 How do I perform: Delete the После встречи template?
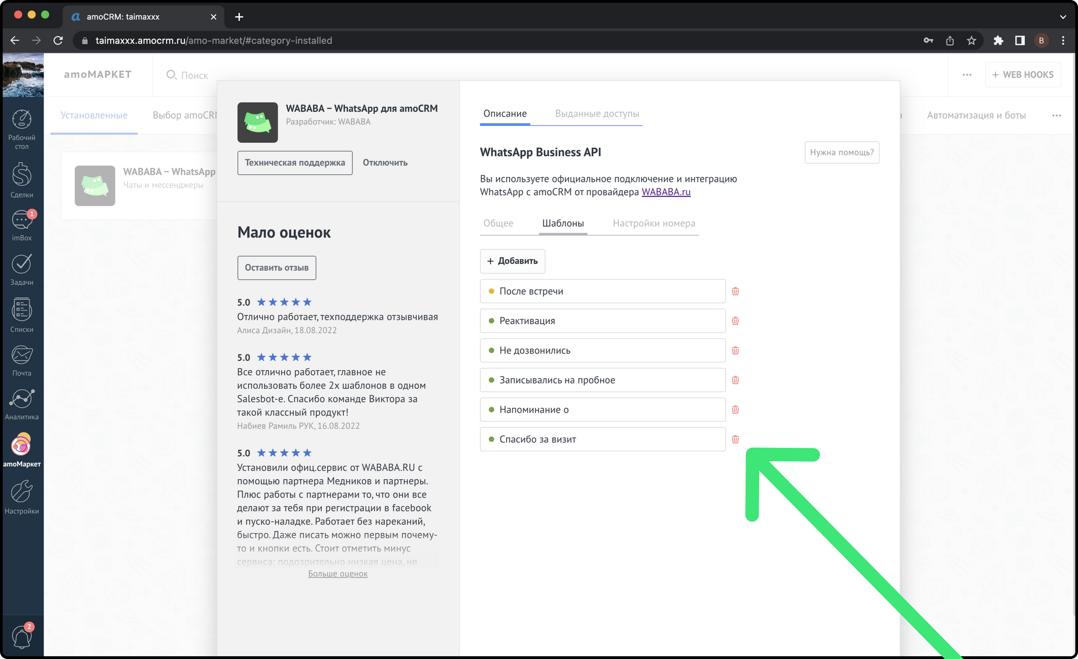tap(735, 291)
